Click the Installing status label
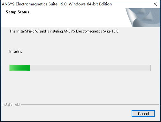 pyautogui.click(x=16, y=51)
